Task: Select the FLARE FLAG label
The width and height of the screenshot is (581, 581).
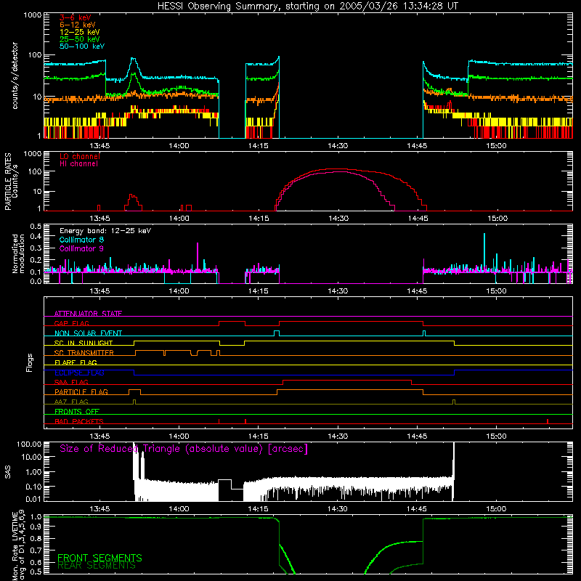Action: [x=76, y=362]
